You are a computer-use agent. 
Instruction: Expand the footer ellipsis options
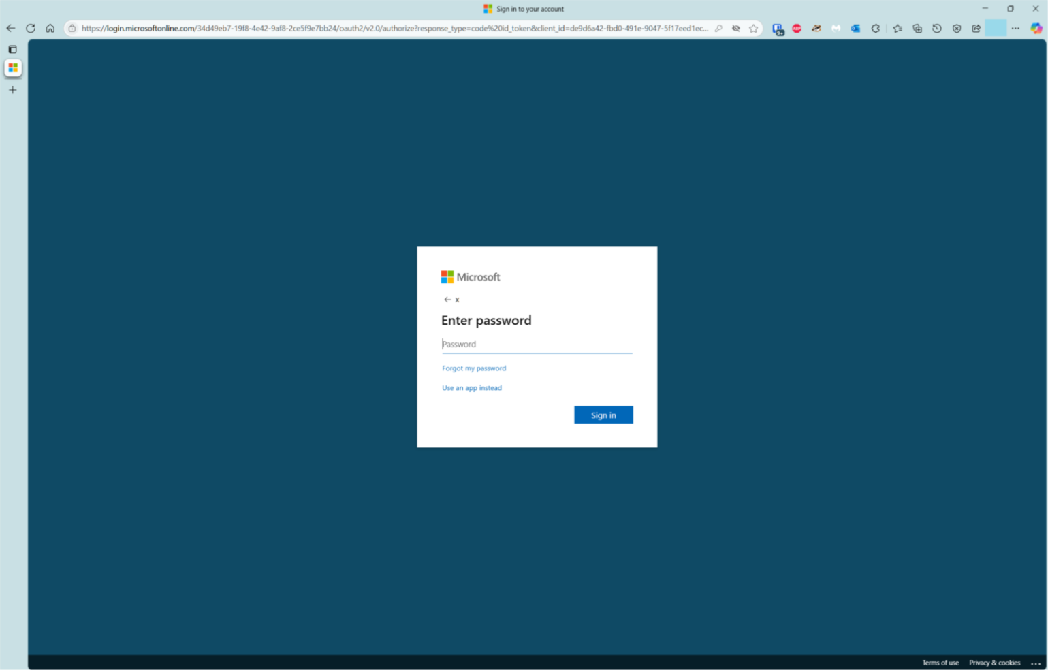(1036, 663)
